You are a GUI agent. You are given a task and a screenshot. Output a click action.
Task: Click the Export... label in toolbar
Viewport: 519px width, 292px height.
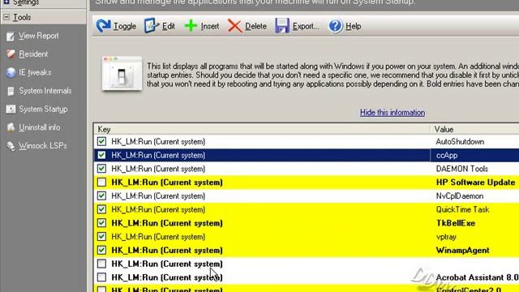pos(306,26)
